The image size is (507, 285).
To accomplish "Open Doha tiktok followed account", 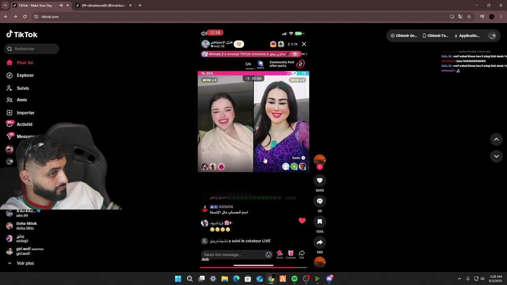I will tap(26, 226).
